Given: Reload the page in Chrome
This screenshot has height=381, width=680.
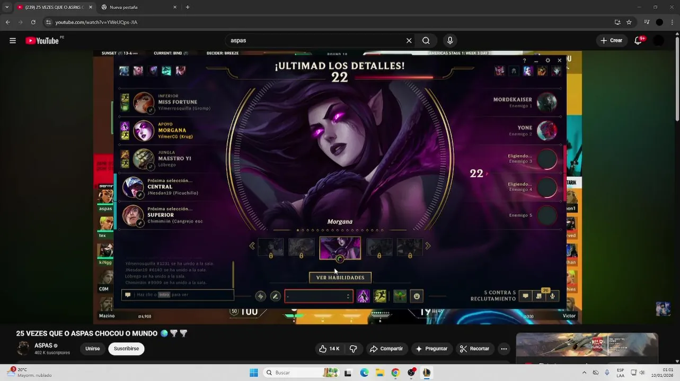Looking at the screenshot, I should [x=33, y=22].
